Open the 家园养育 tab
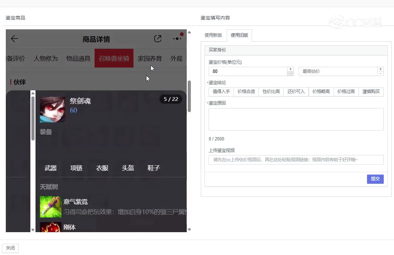 150,59
